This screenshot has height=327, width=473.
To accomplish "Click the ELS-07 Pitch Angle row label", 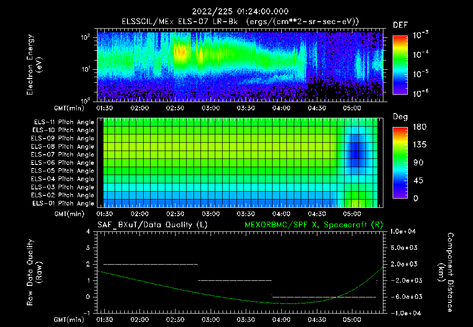I will pos(63,154).
